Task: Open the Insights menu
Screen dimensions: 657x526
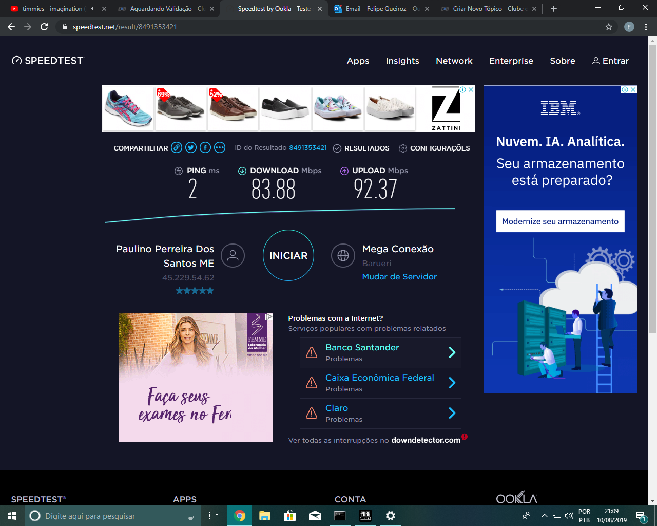Action: (402, 61)
